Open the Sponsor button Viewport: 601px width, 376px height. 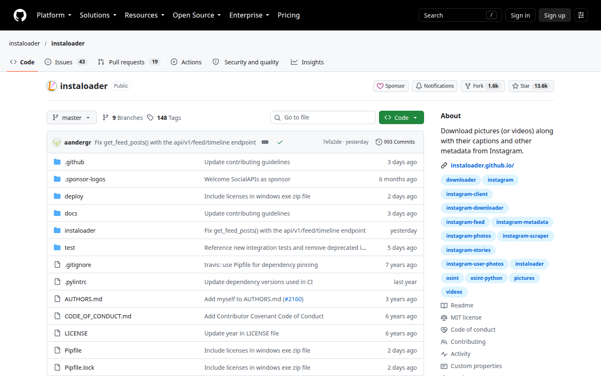pyautogui.click(x=391, y=86)
